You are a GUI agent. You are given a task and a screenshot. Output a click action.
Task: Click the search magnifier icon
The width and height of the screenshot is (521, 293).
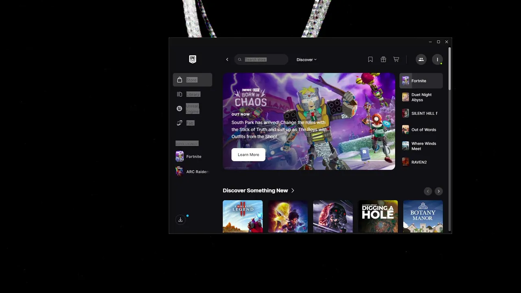[x=240, y=59]
